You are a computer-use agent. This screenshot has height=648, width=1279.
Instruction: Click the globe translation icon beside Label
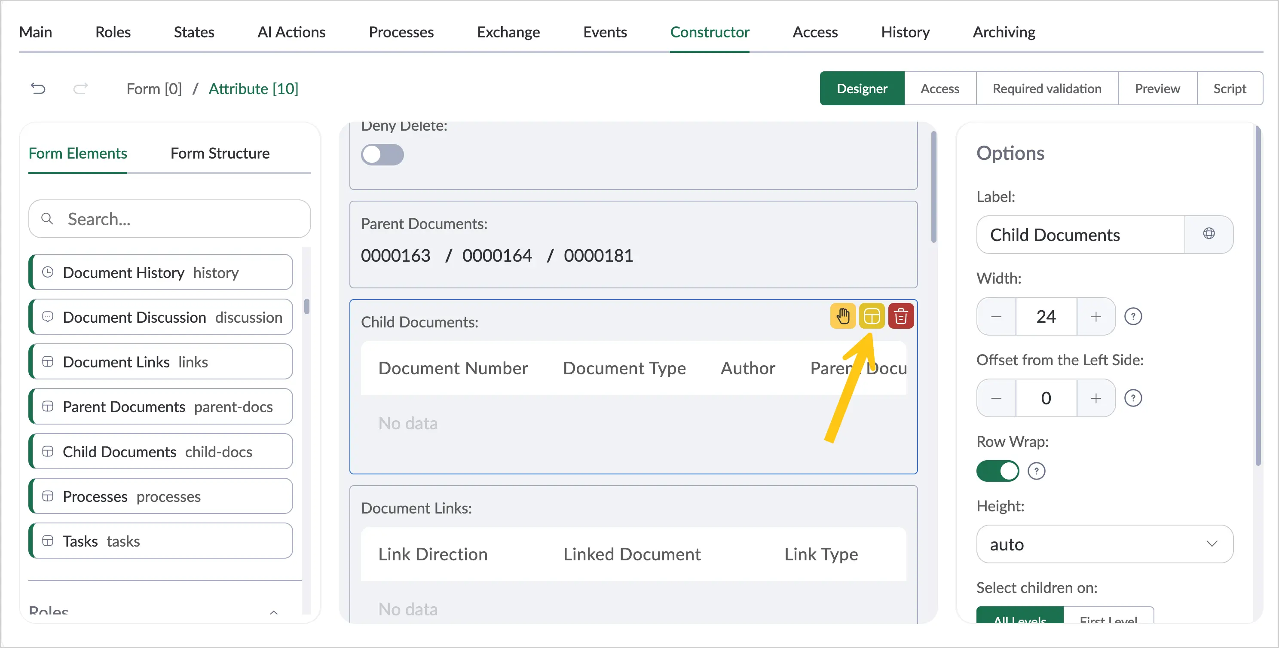pos(1209,234)
